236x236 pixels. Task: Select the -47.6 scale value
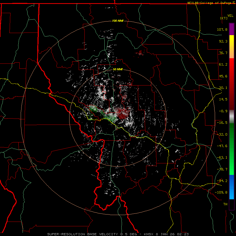[222, 146]
